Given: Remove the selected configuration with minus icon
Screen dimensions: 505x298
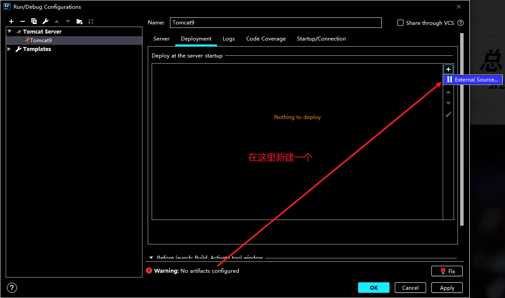Looking at the screenshot, I should click(23, 21).
